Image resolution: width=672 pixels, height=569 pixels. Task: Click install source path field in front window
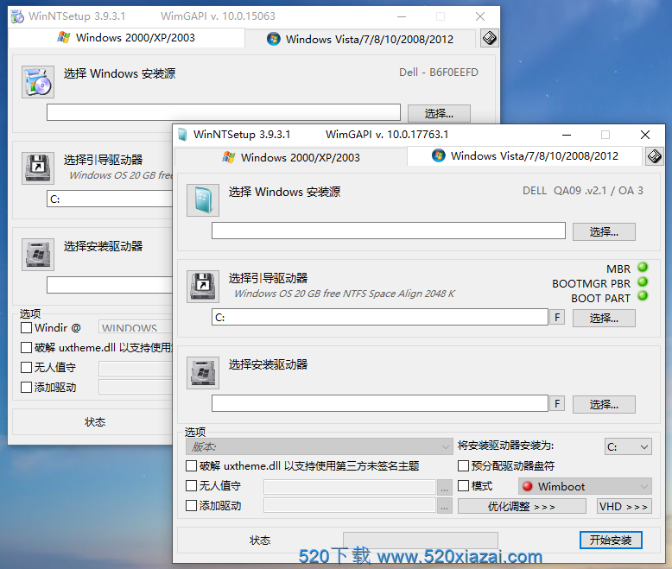pyautogui.click(x=389, y=231)
